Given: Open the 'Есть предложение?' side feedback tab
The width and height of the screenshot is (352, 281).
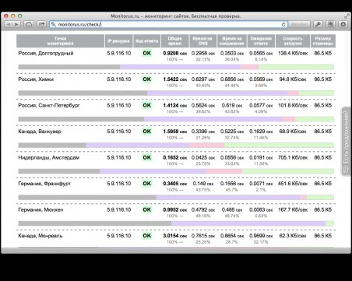Looking at the screenshot, I should coord(346,141).
